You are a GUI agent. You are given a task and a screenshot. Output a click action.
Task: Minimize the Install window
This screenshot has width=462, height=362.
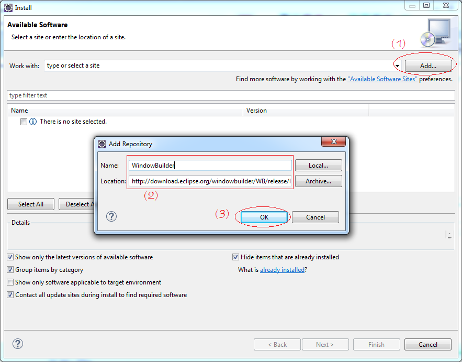(x=412, y=5)
